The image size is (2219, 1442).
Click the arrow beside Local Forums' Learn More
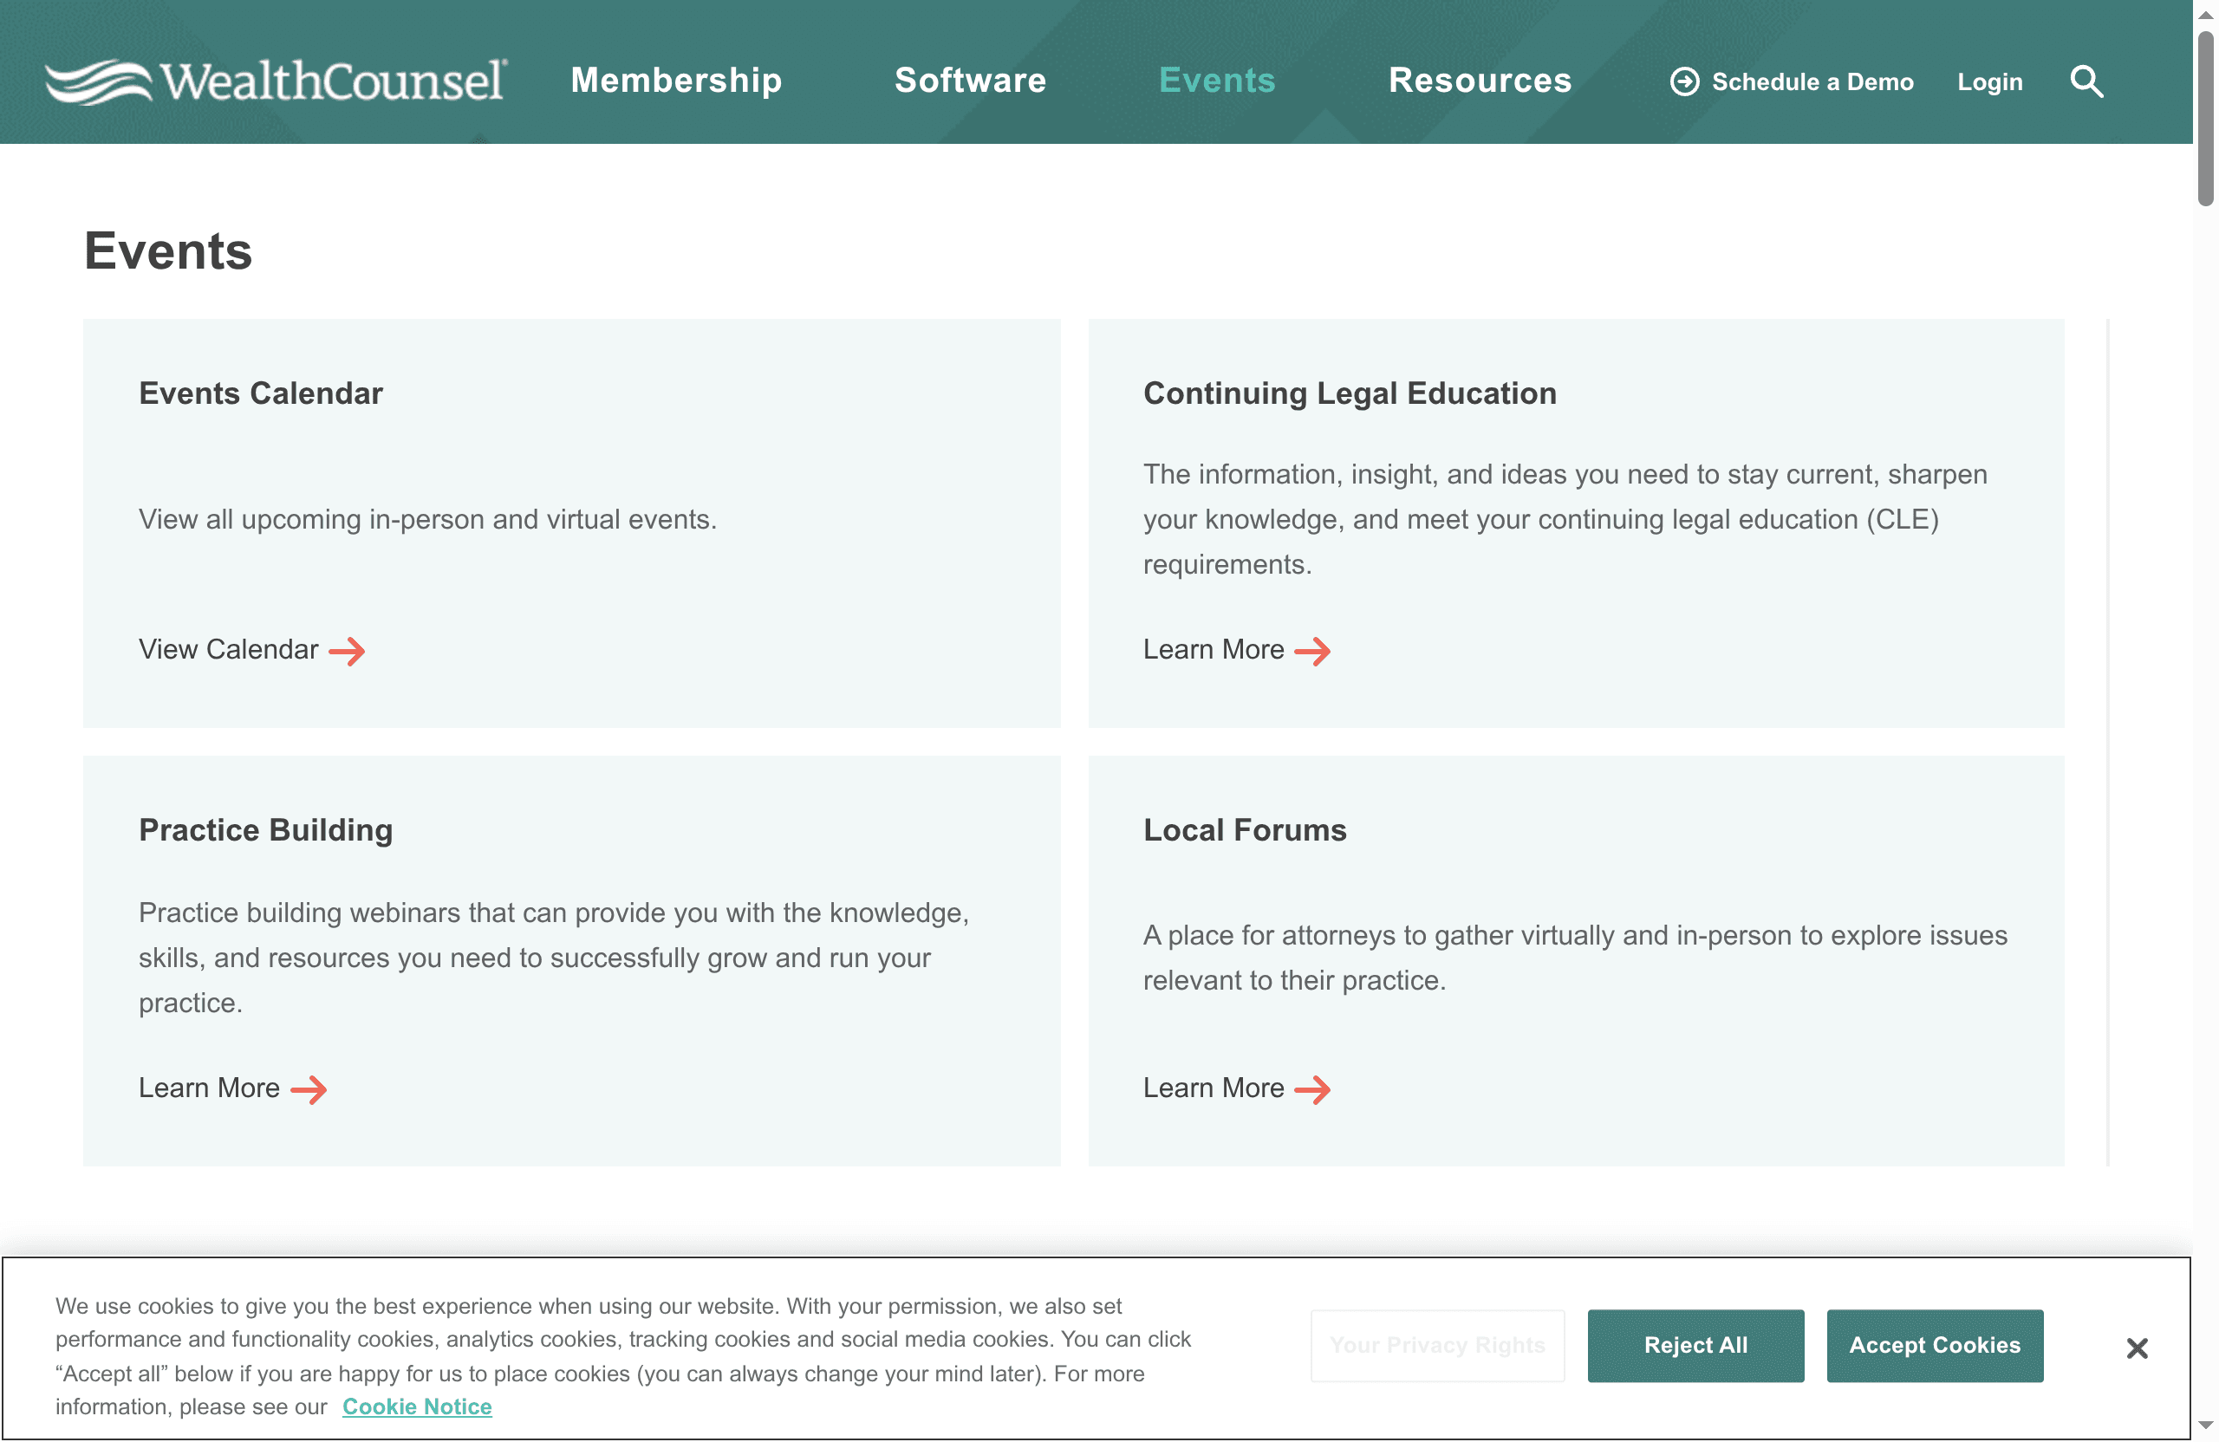tap(1315, 1088)
